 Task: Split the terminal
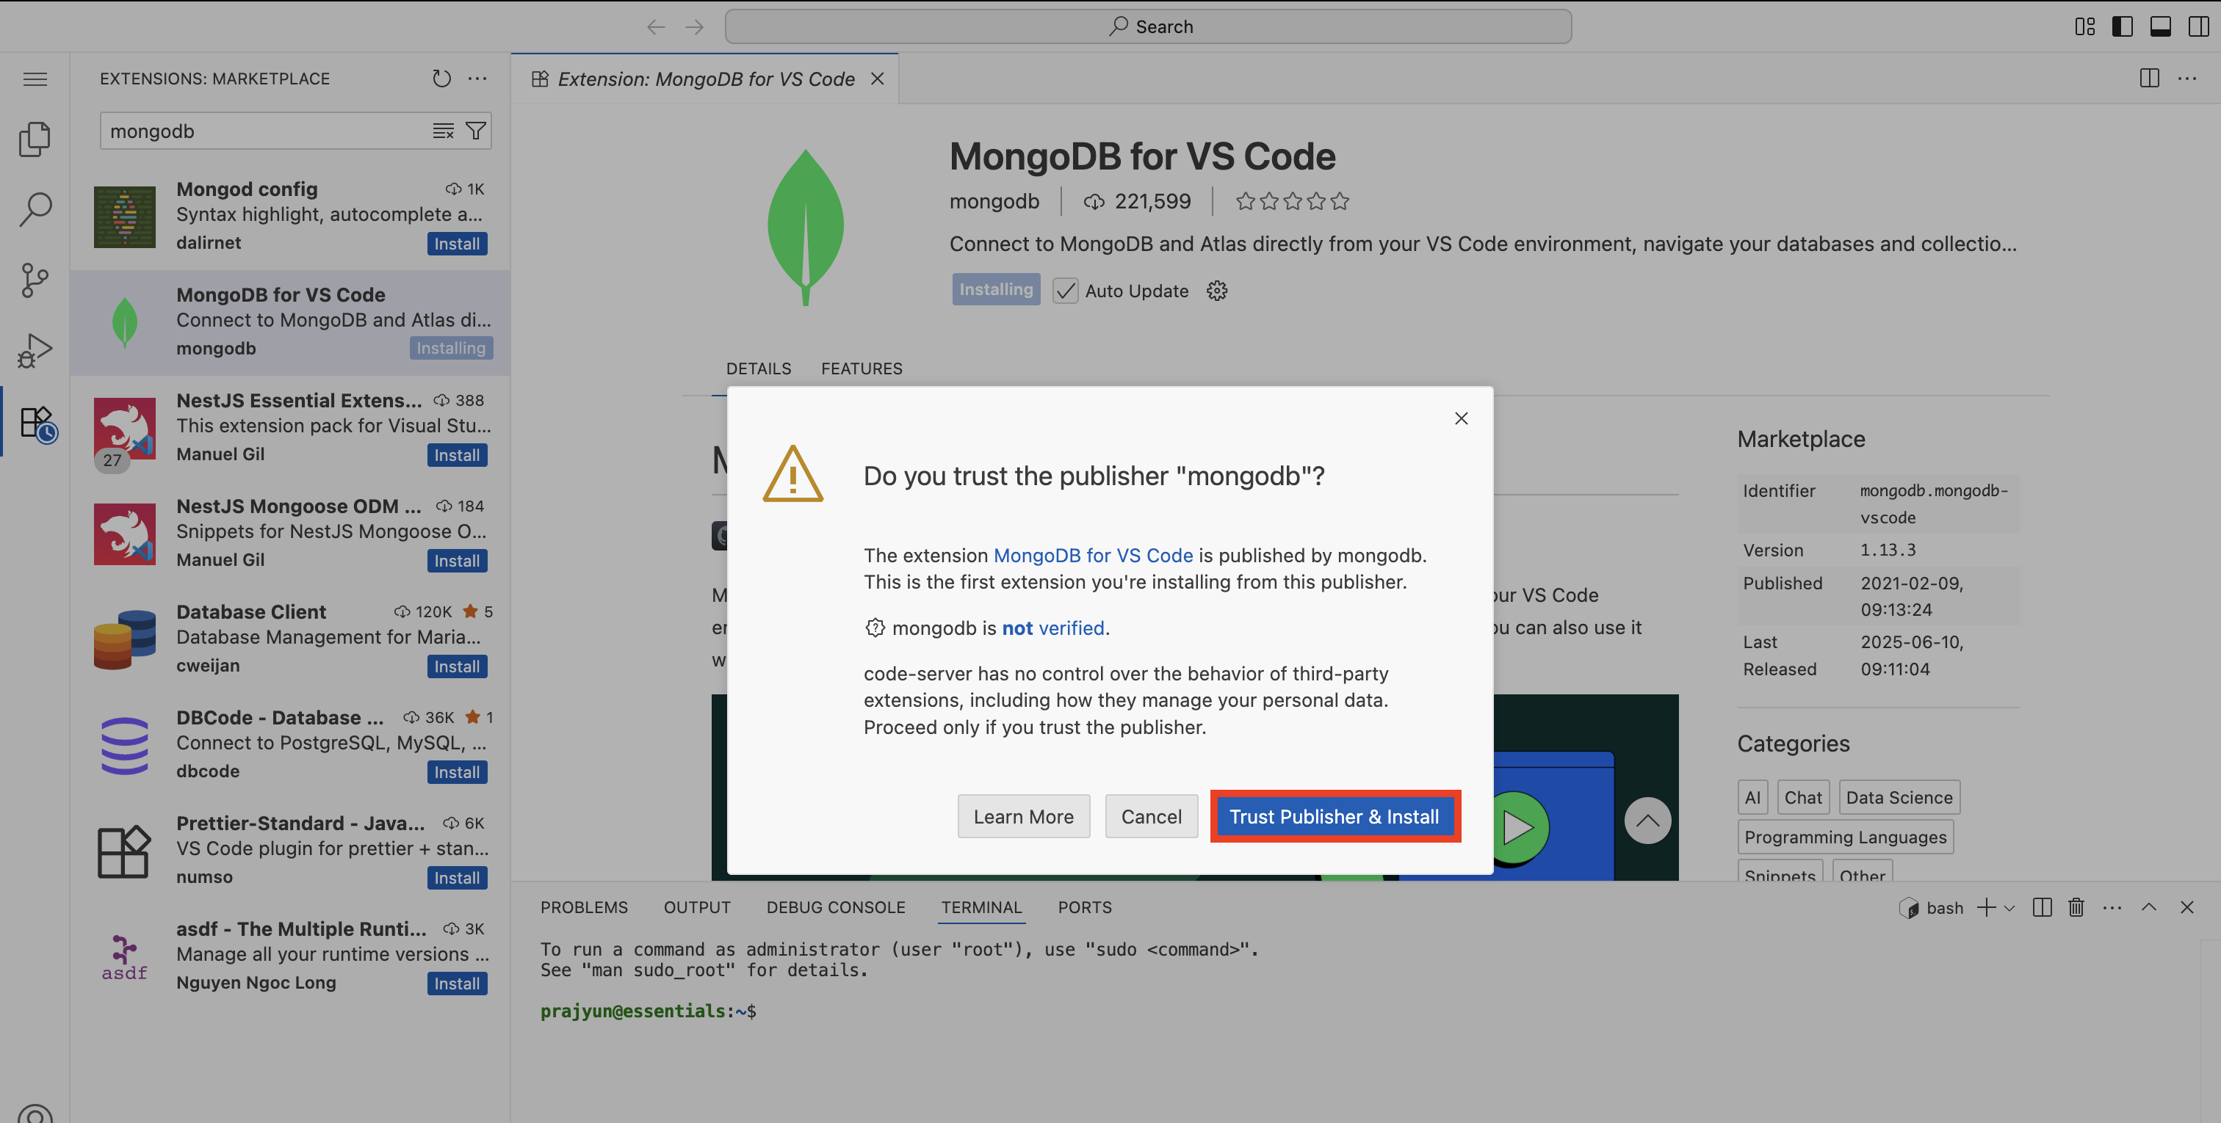point(2042,906)
